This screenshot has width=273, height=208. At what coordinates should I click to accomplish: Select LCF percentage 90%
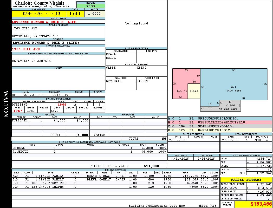pos(243,173)
